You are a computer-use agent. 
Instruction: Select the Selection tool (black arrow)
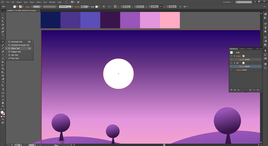2,15
